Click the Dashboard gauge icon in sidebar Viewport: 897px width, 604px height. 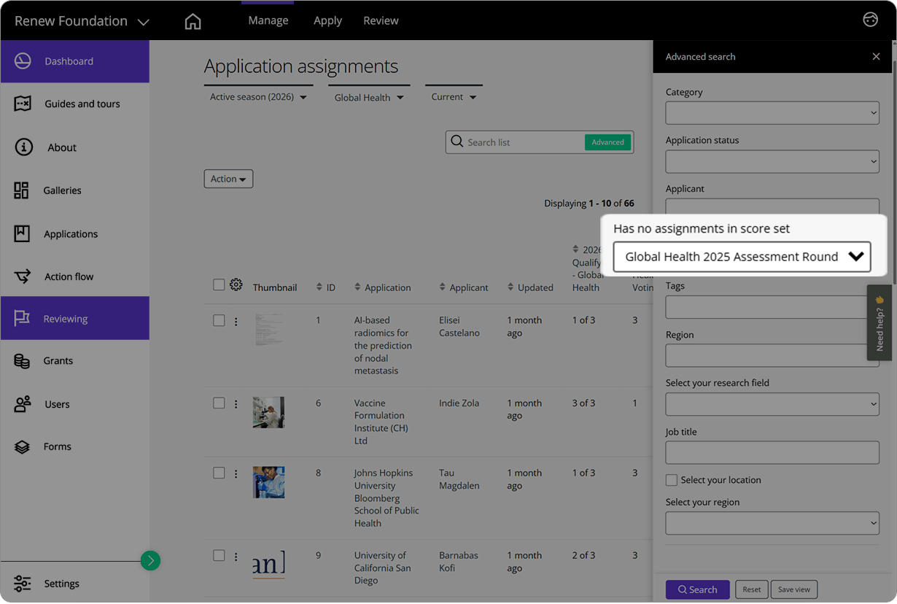23,61
